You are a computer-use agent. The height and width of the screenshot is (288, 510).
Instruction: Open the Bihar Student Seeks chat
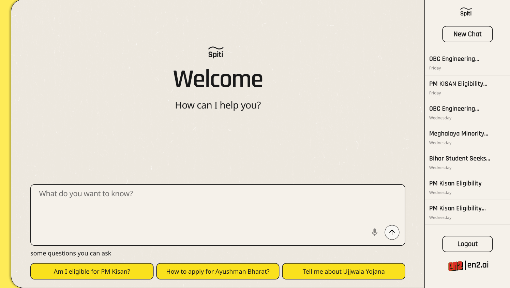467,162
